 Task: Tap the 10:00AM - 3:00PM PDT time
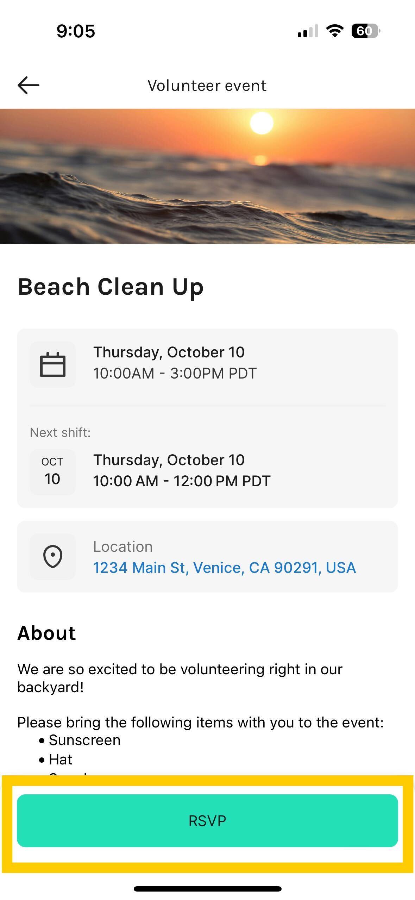[175, 373]
